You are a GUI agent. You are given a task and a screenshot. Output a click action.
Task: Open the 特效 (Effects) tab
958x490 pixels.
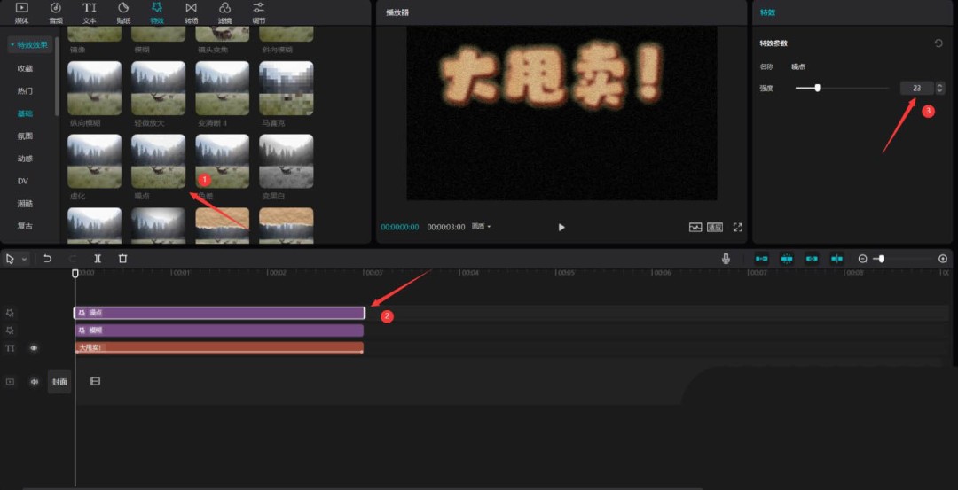tap(157, 12)
